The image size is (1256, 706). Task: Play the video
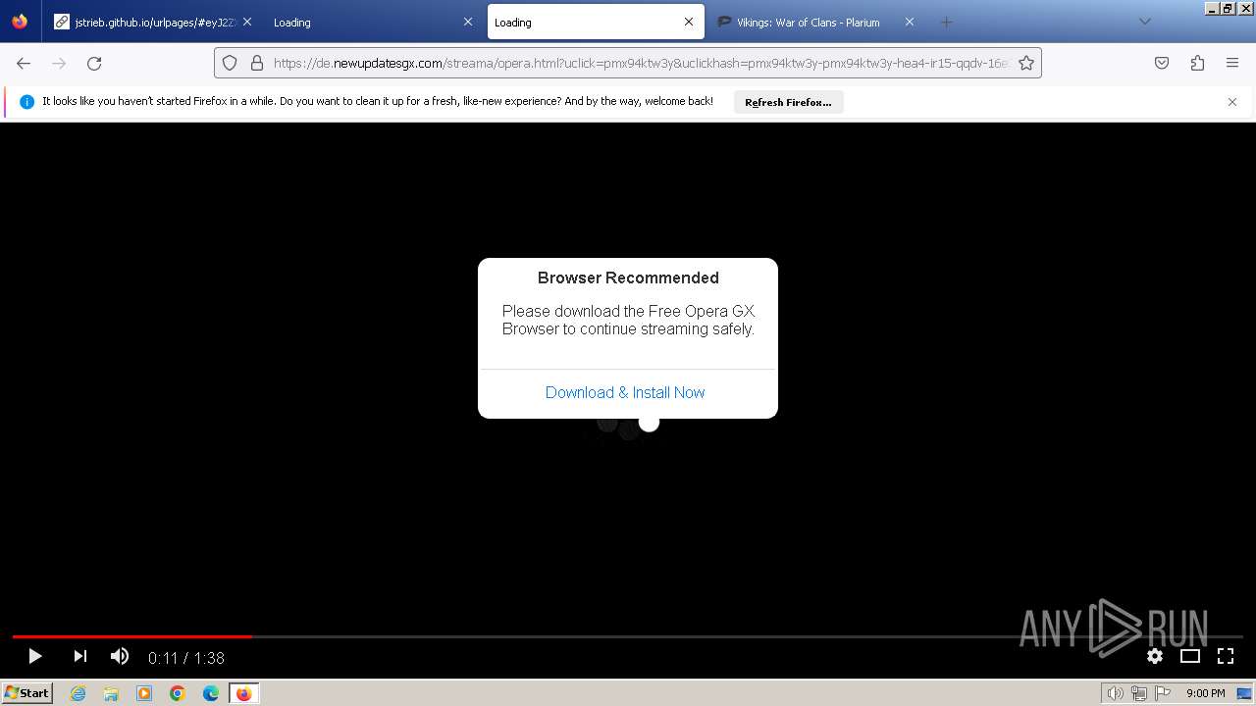[34, 656]
